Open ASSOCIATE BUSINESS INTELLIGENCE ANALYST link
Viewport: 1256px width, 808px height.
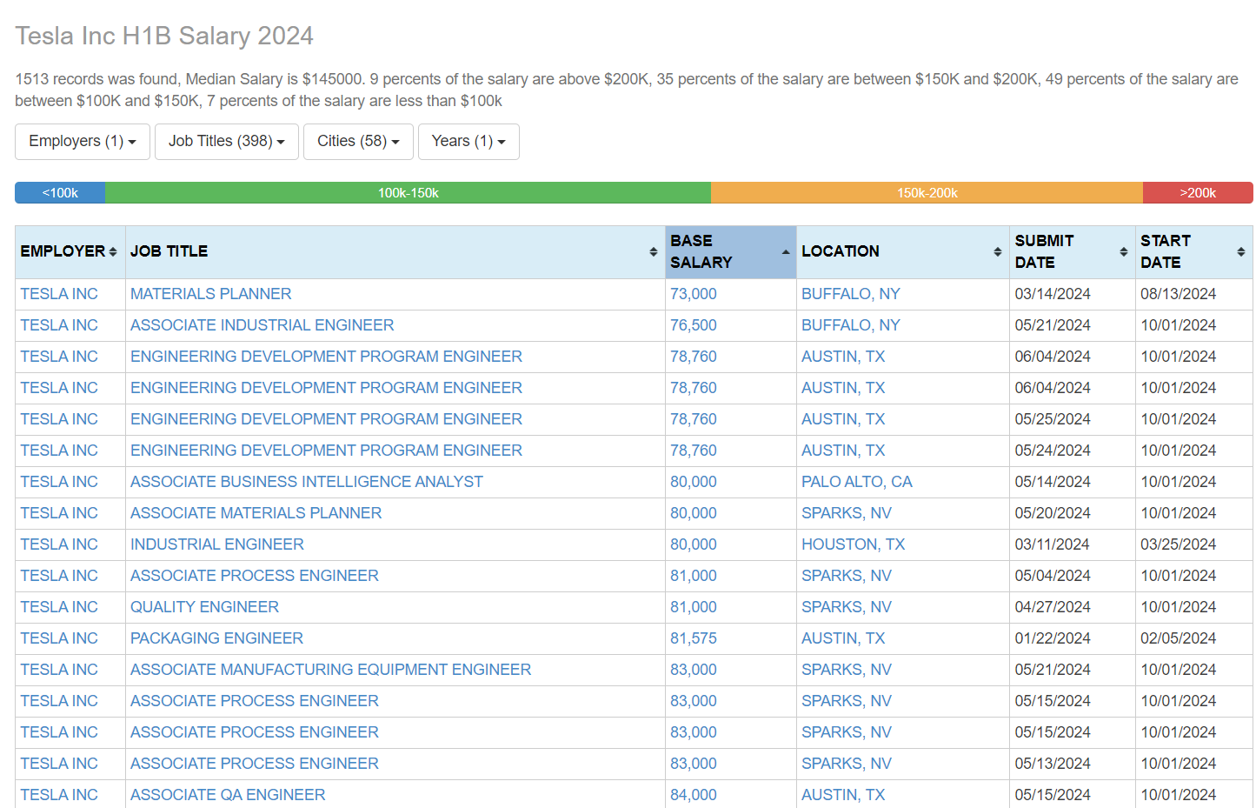click(x=307, y=482)
